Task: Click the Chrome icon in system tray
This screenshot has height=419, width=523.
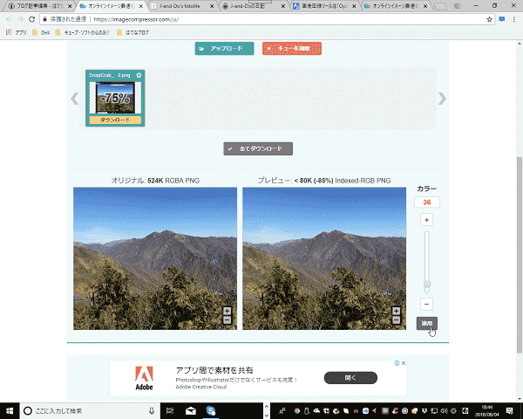Action: pyautogui.click(x=296, y=410)
